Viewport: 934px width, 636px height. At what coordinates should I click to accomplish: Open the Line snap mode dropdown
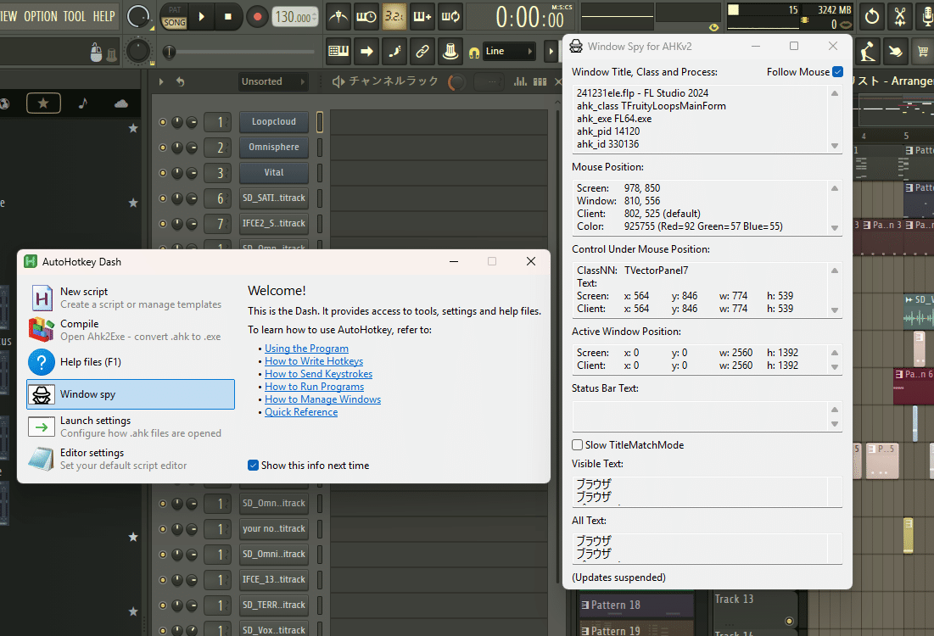pyautogui.click(x=508, y=51)
